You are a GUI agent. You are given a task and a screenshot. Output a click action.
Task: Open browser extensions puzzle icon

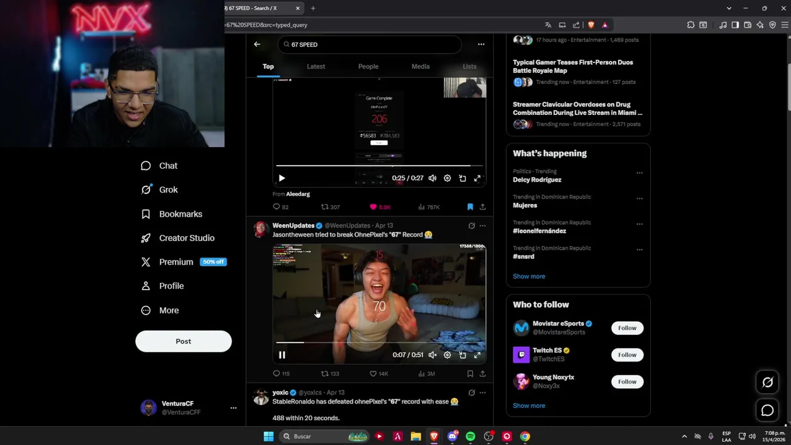(x=691, y=25)
